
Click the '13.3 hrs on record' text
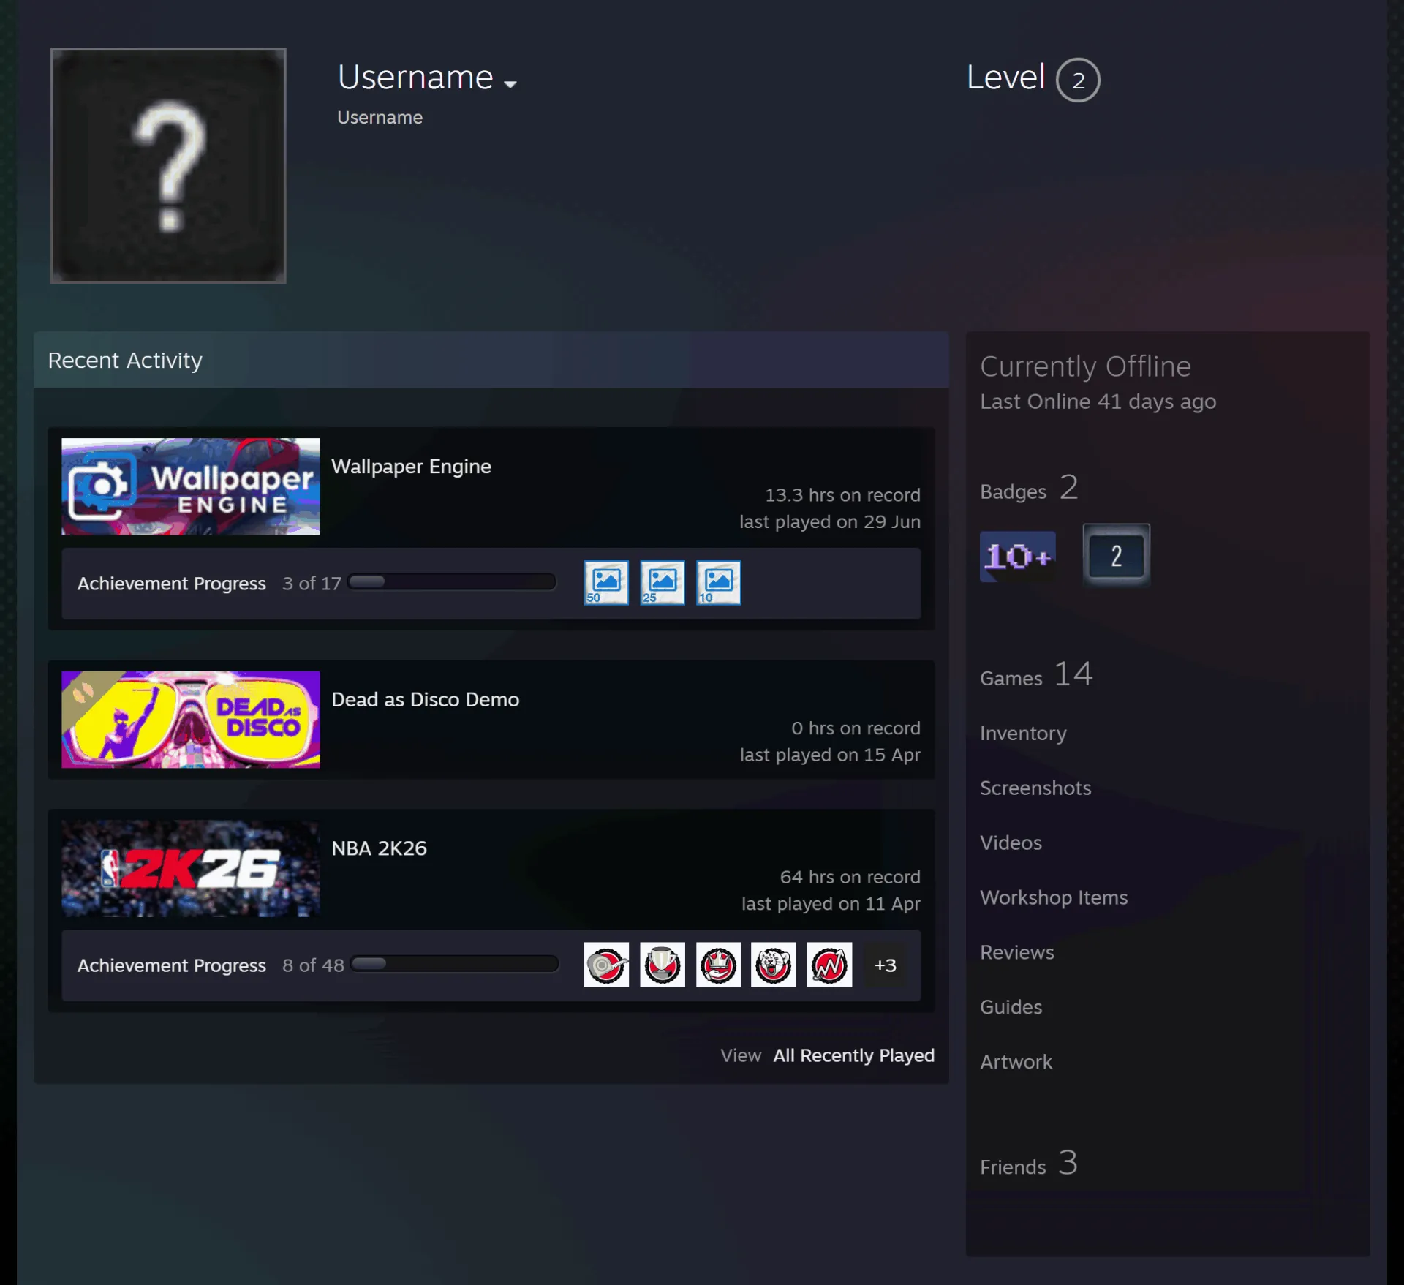tap(842, 495)
